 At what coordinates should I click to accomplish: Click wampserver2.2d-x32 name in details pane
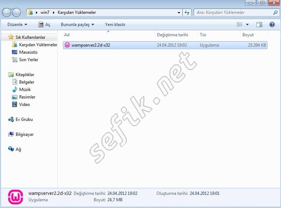click(50, 193)
